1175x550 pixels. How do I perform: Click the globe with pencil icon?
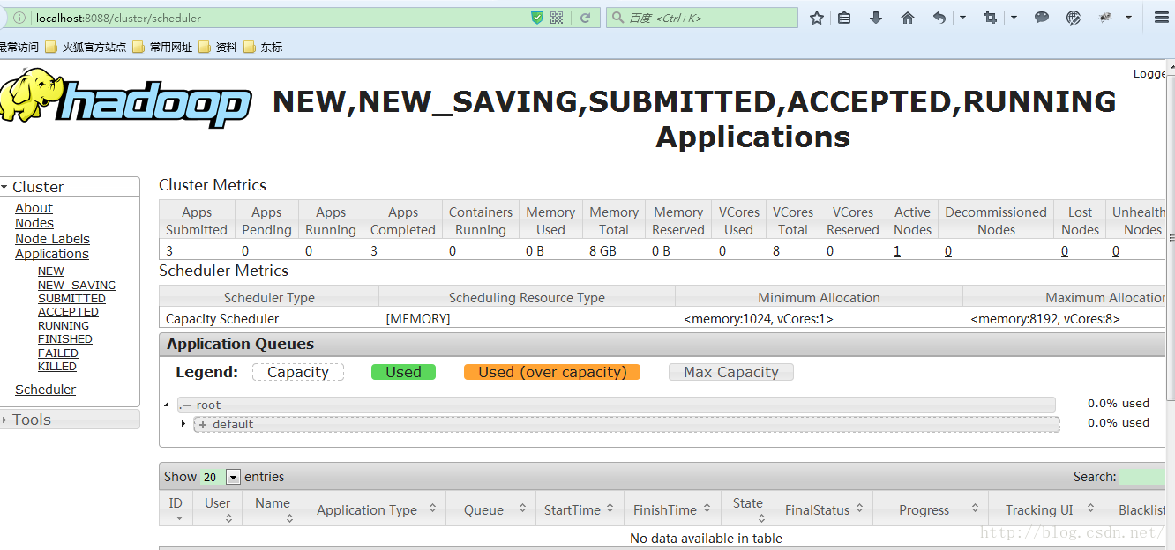tap(1074, 18)
